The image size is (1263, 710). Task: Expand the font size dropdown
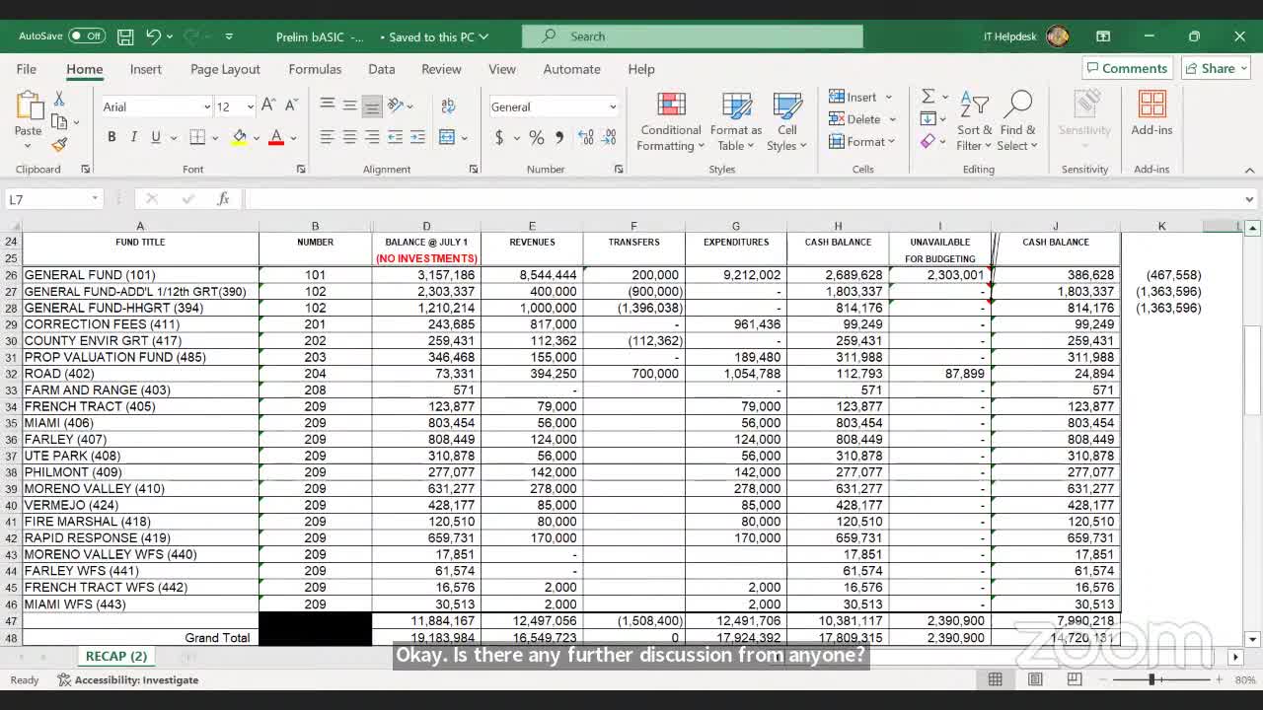coord(250,106)
